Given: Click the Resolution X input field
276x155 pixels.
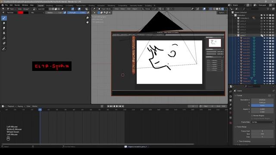Looking at the screenshot, I should point(262,100).
